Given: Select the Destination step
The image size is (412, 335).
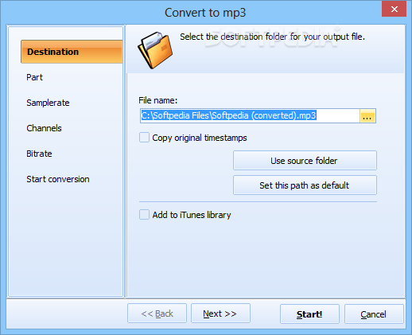Looking at the screenshot, I should click(72, 52).
